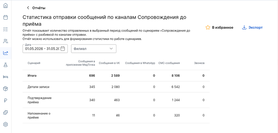
Task: Click the Сообщения в WhatsApp column header
Action: click(140, 63)
